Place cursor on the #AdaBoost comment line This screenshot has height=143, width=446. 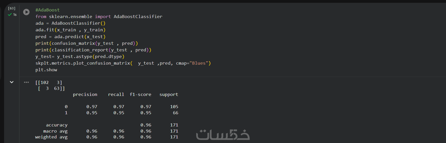(47, 10)
